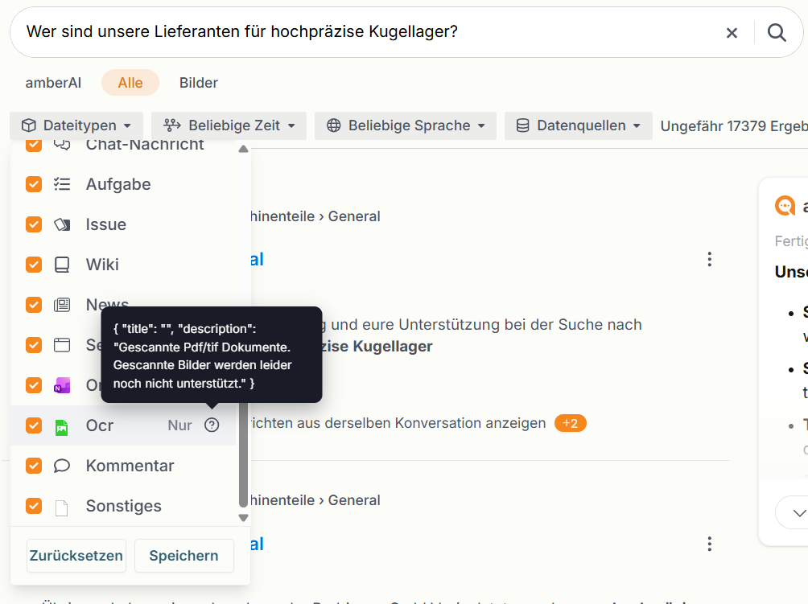
Task: Open the Beliebige Sprache dropdown
Action: [x=406, y=125]
